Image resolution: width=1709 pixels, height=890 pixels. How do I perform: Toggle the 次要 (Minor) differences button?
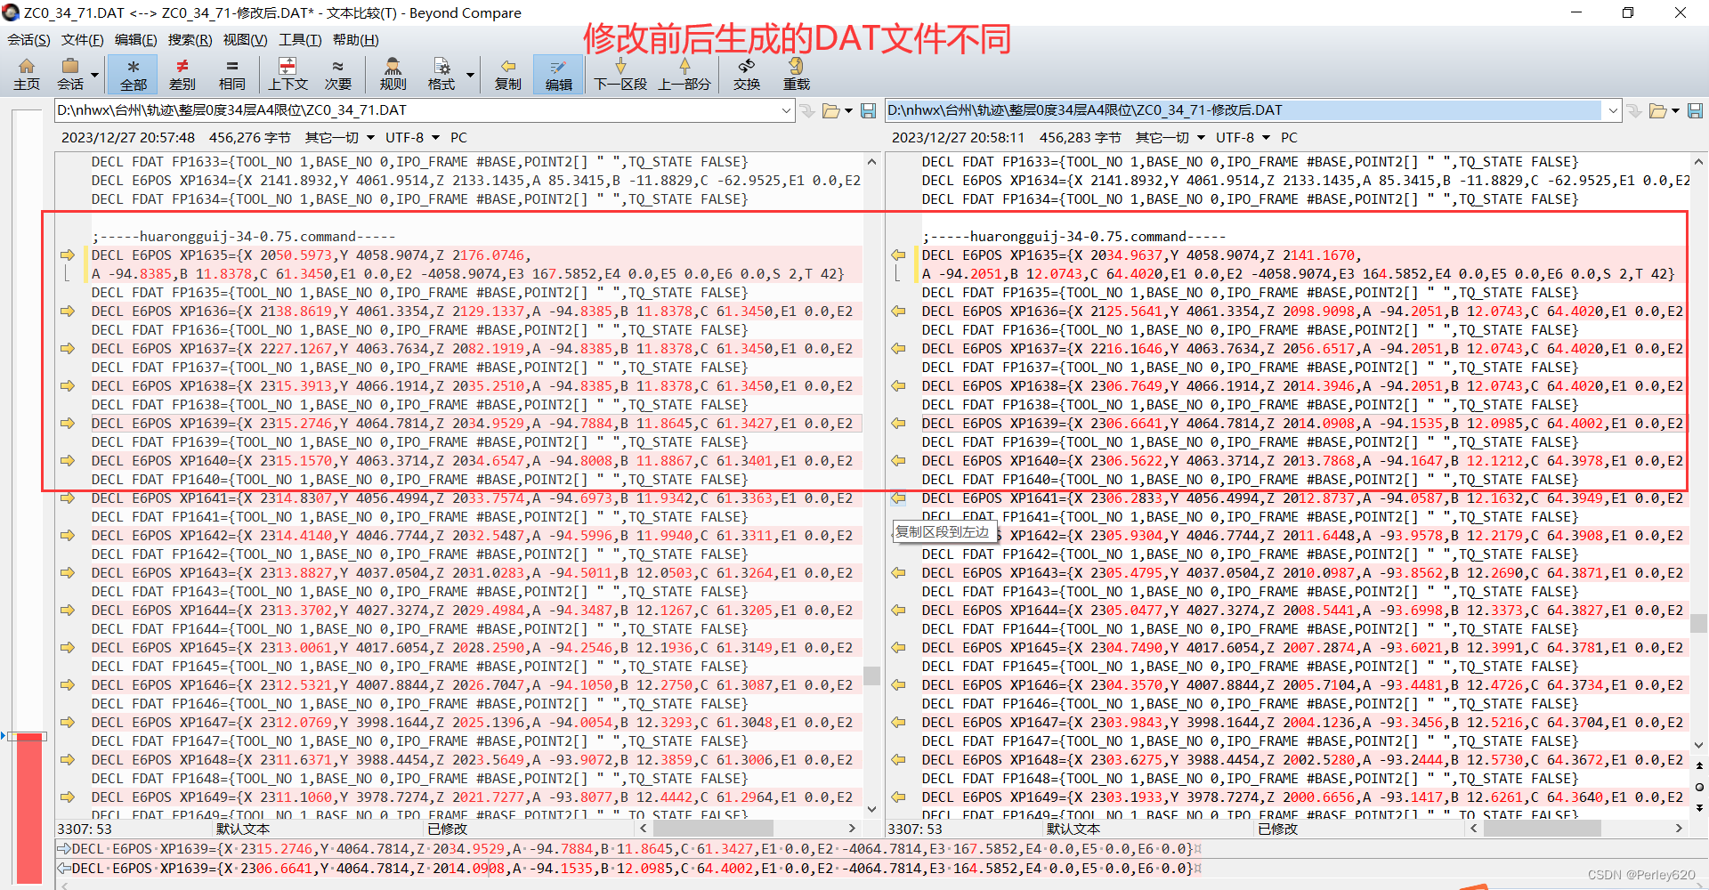point(337,74)
